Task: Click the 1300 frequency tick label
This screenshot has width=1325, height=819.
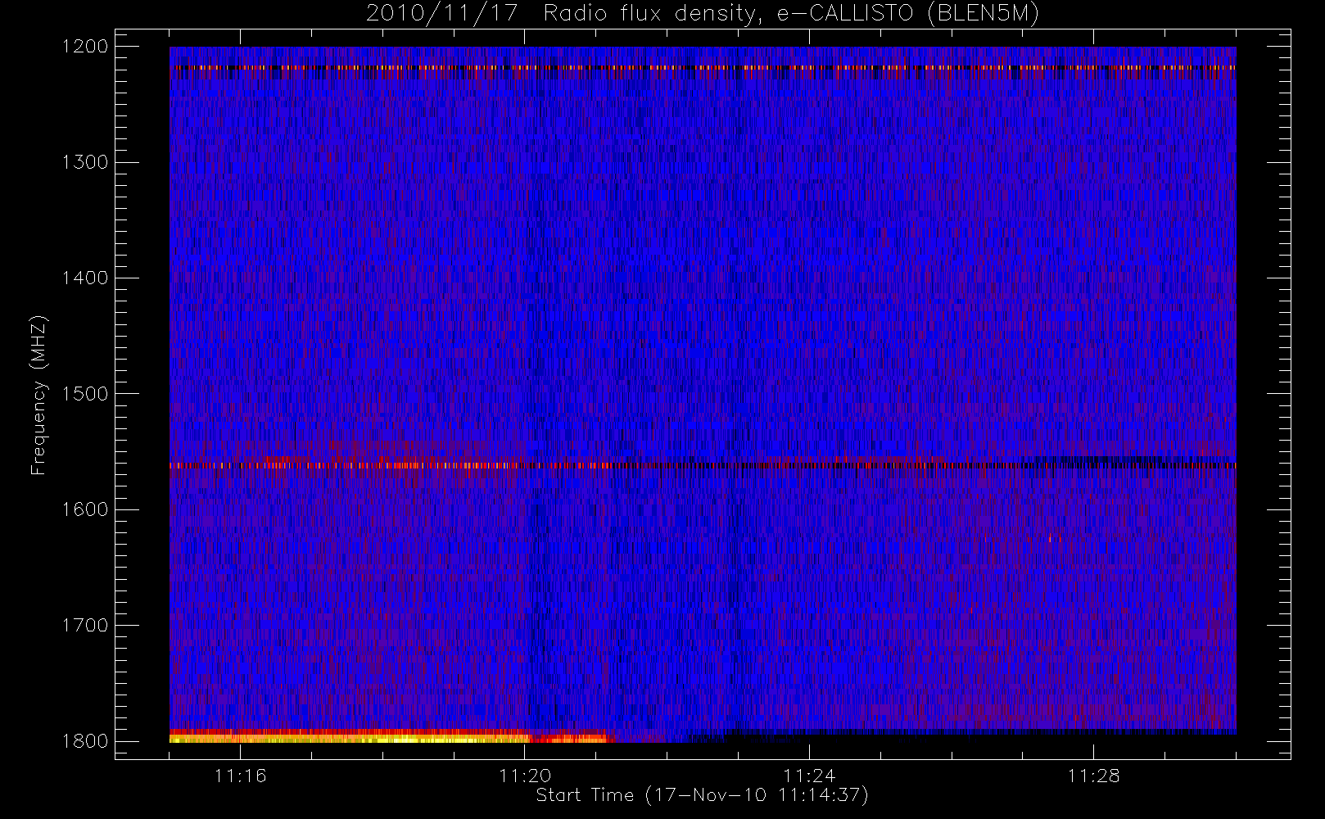Action: point(85,162)
